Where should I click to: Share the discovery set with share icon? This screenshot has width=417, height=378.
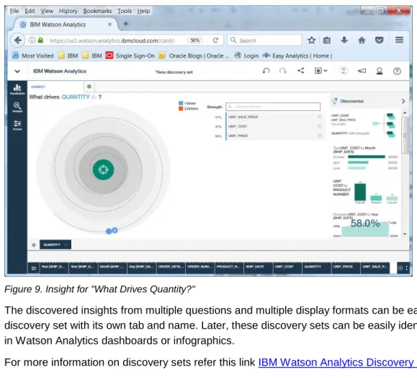click(x=301, y=71)
